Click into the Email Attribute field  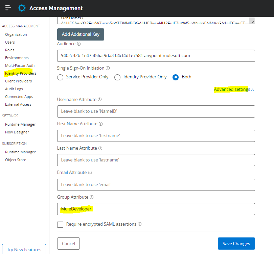pos(156,184)
